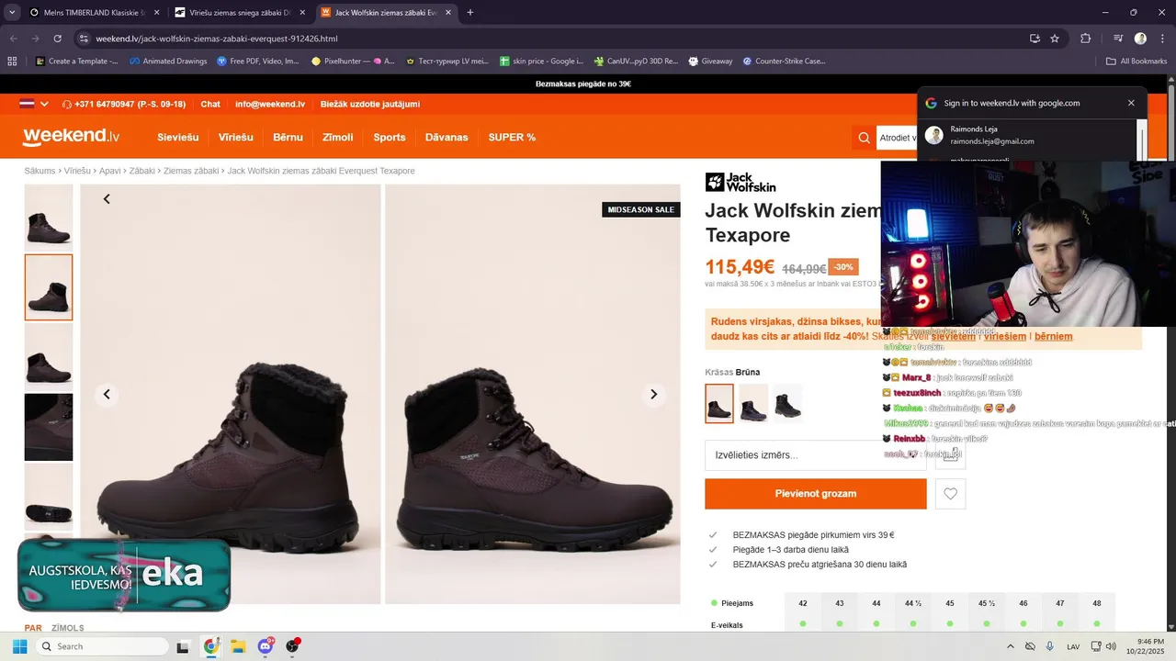Open Chrome from the taskbar
This screenshot has height=661, width=1176.
coord(211,646)
